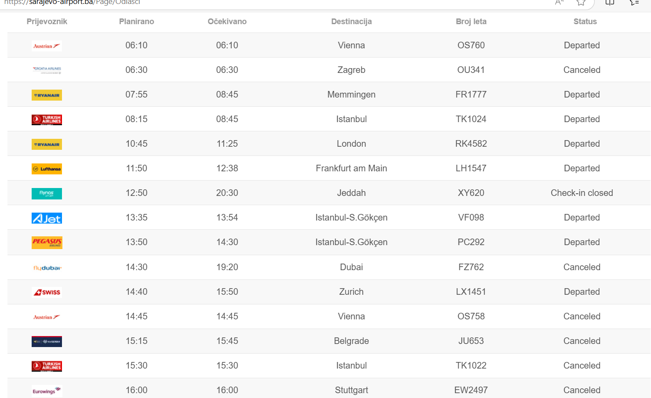Viewport: 651px width, 398px height.
Task: Click the Turkish Airlines logo for TK1022
Action: click(x=47, y=366)
